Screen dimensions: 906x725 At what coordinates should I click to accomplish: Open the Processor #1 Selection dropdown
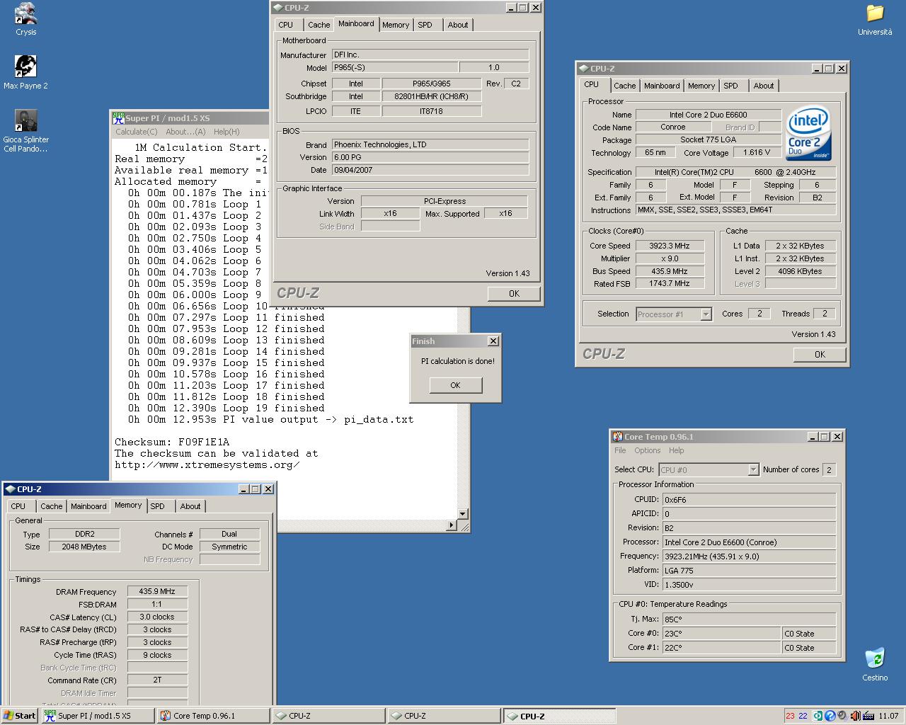click(x=673, y=314)
